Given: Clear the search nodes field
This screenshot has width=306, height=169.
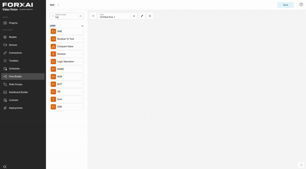Looking at the screenshot, I should coord(81,16).
